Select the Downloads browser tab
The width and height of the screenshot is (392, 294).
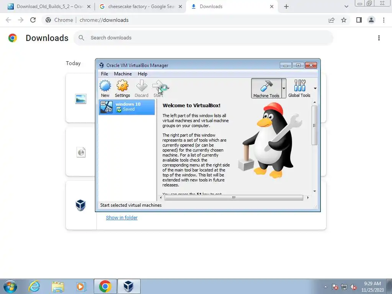tap(232, 7)
